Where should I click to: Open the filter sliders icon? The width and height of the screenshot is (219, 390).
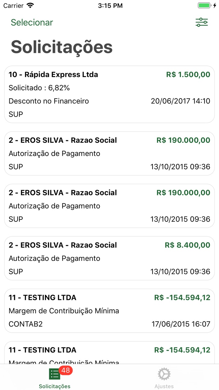[x=202, y=22]
